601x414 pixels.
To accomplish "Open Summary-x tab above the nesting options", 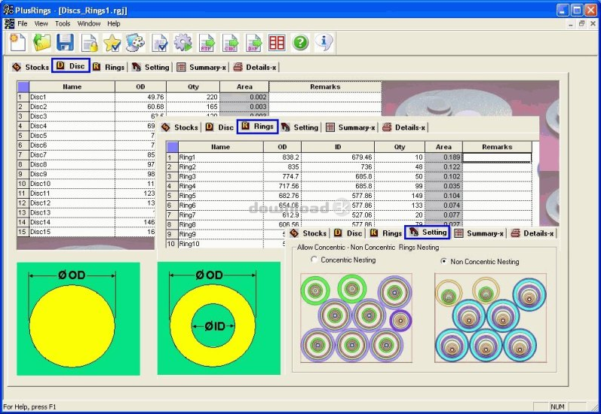I will [479, 233].
